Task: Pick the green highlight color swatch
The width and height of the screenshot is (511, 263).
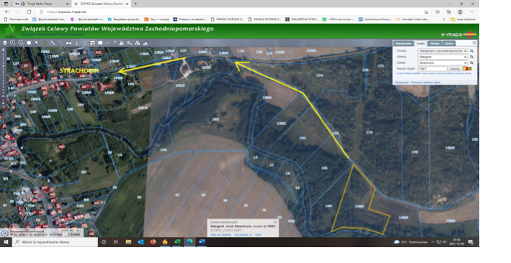Action: click(x=470, y=68)
